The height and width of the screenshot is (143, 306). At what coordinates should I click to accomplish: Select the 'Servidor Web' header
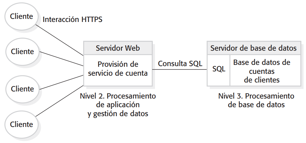tap(118, 48)
